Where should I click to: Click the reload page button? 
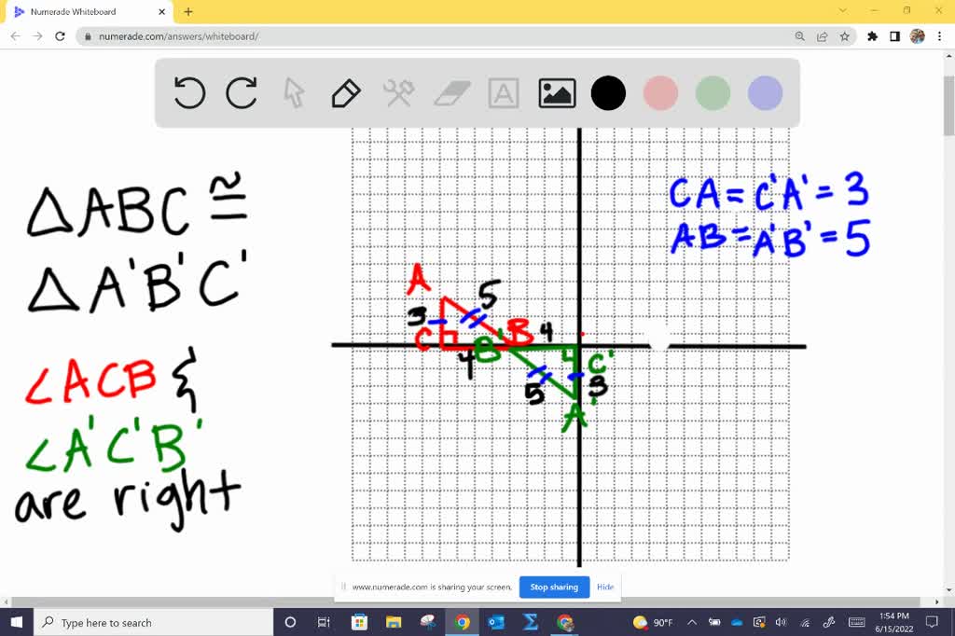(59, 36)
